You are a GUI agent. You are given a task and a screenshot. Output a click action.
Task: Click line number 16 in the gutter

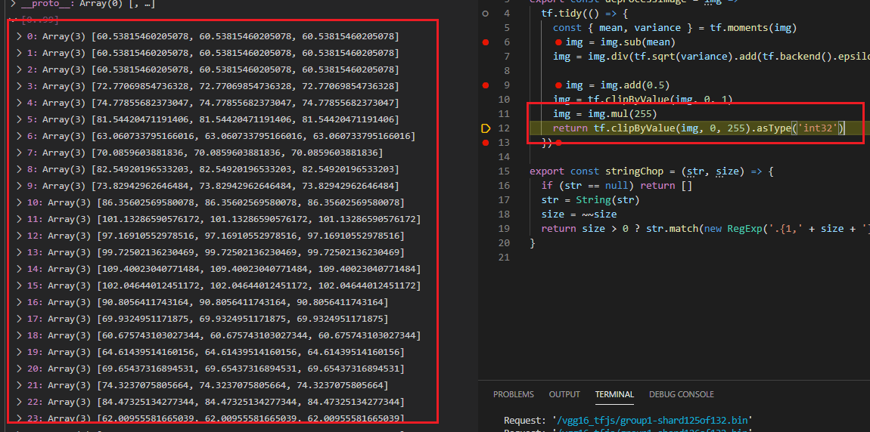(x=504, y=186)
